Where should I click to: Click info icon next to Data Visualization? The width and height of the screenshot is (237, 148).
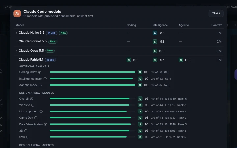(45, 124)
